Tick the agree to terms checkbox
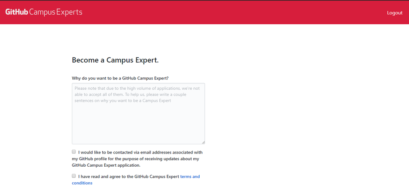Image resolution: width=409 pixels, height=189 pixels. coord(74,176)
